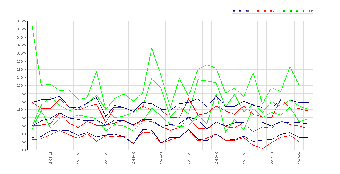340x174 pixels.
Task: Select the Villa legend label
Action: tap(277, 11)
